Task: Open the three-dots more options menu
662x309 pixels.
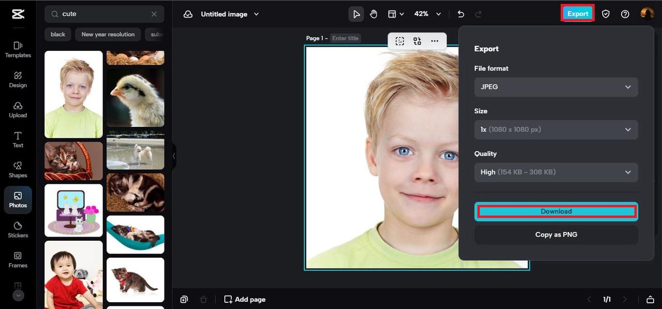Action: [x=434, y=41]
